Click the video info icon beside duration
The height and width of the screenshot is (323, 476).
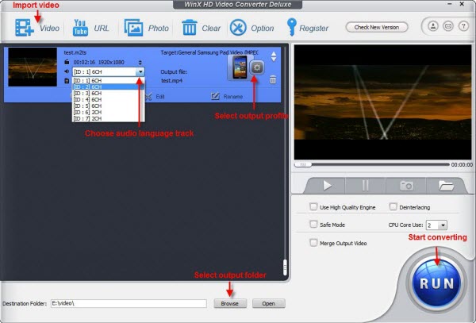tap(67, 62)
